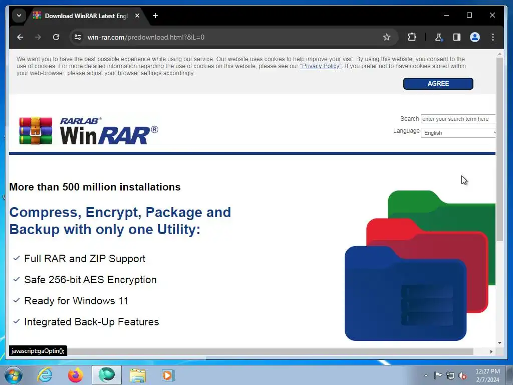View site information icon in address bar

point(78,37)
